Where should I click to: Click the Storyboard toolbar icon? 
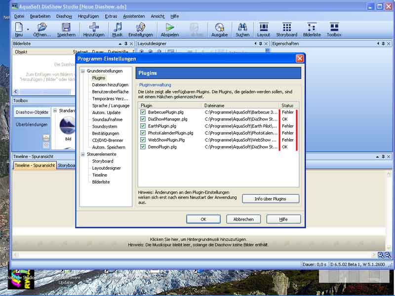[x=286, y=28]
